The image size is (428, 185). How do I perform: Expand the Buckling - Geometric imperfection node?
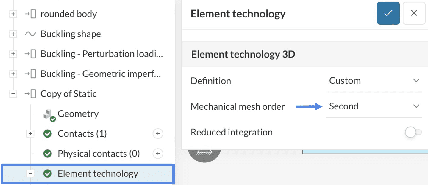tap(13, 74)
